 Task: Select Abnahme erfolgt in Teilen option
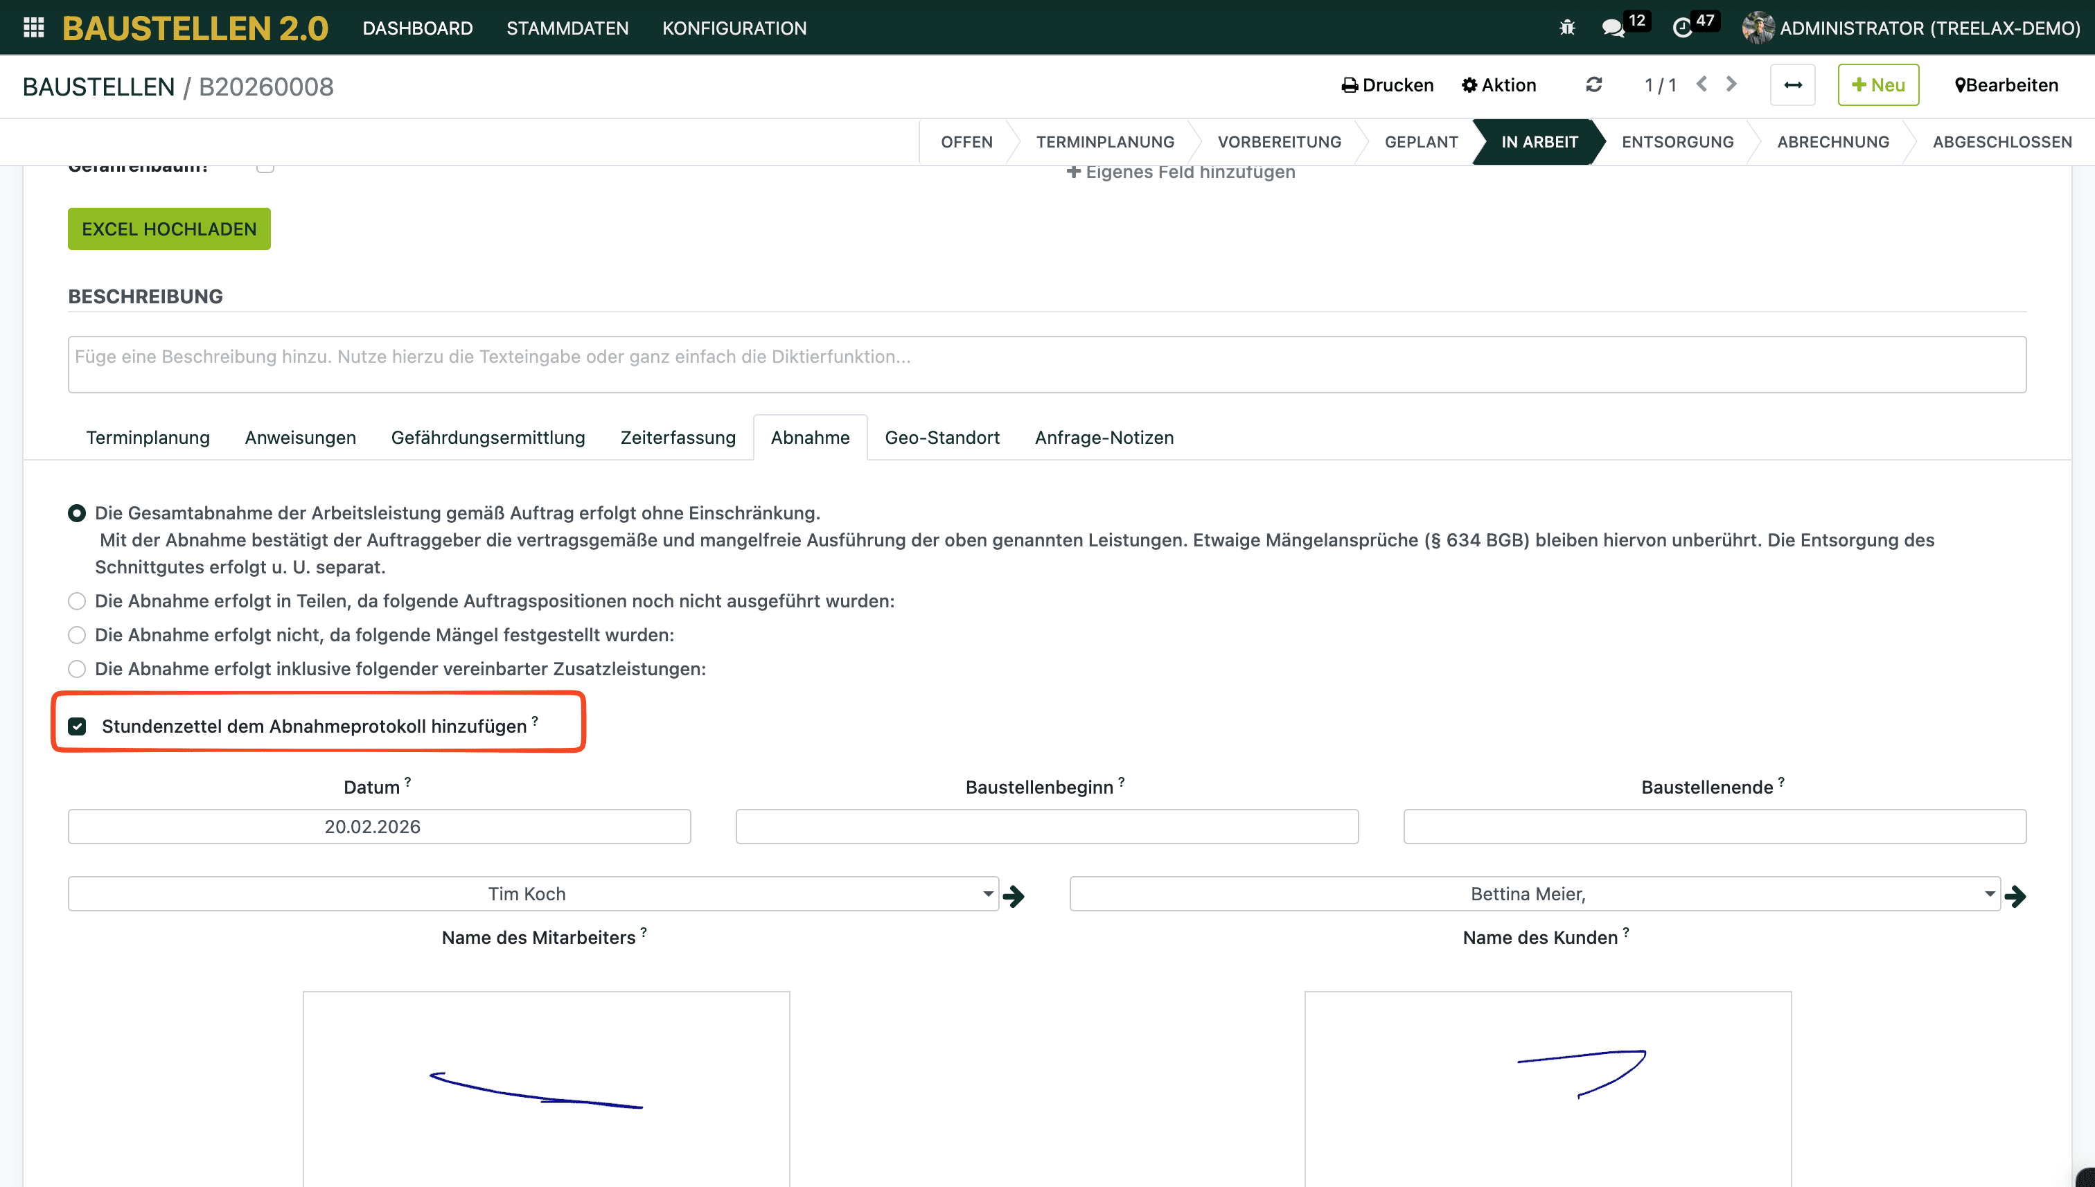pos(77,602)
